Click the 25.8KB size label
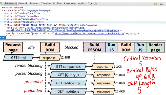This screenshot has height=95, width=166. 120,83
